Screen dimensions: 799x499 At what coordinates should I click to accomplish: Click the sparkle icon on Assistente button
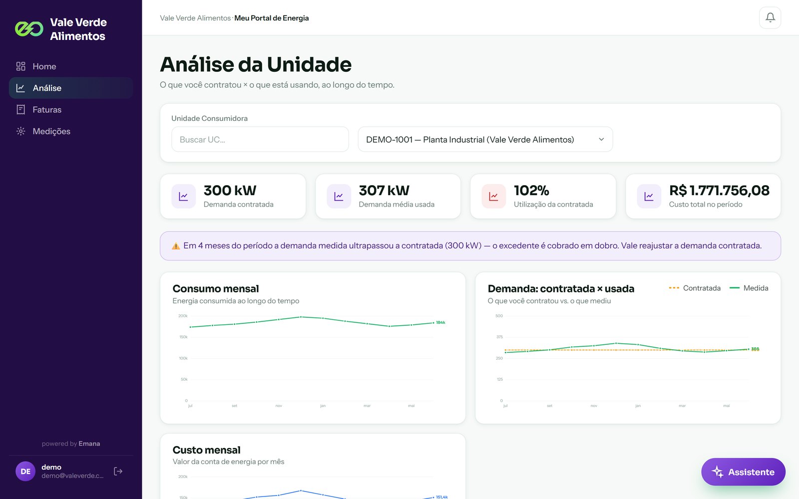click(718, 472)
